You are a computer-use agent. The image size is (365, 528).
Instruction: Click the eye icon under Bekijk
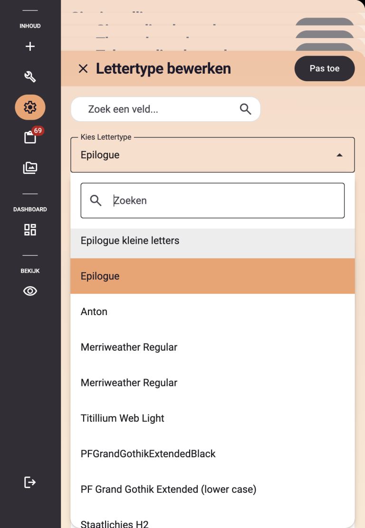point(30,291)
